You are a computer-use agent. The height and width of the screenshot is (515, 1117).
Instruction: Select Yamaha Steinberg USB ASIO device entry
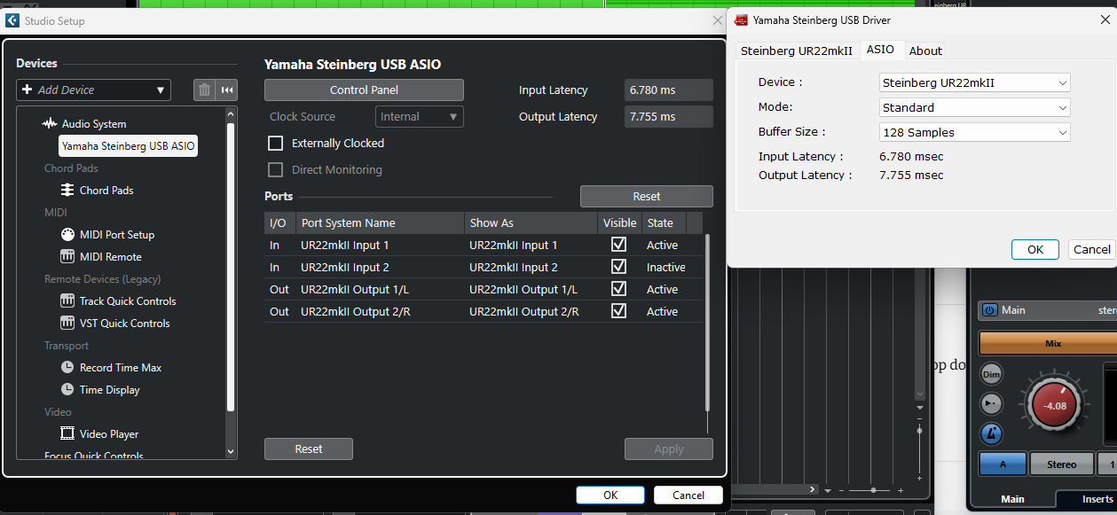click(129, 145)
